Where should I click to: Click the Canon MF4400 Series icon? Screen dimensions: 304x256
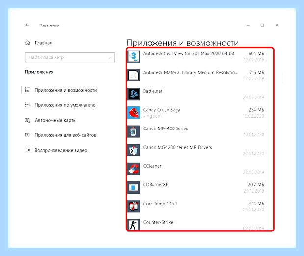[133, 131]
